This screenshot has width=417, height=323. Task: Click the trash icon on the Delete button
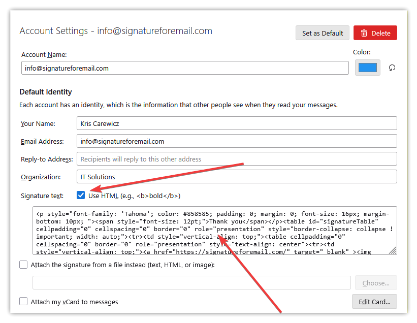click(364, 33)
